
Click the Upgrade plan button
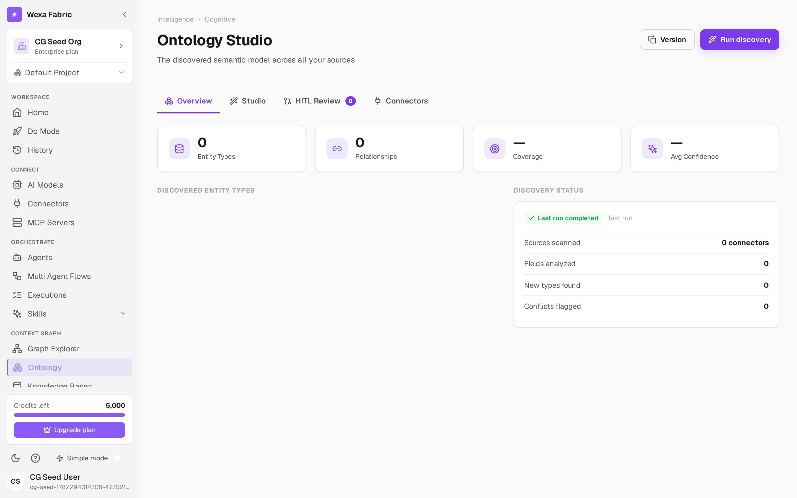click(69, 430)
